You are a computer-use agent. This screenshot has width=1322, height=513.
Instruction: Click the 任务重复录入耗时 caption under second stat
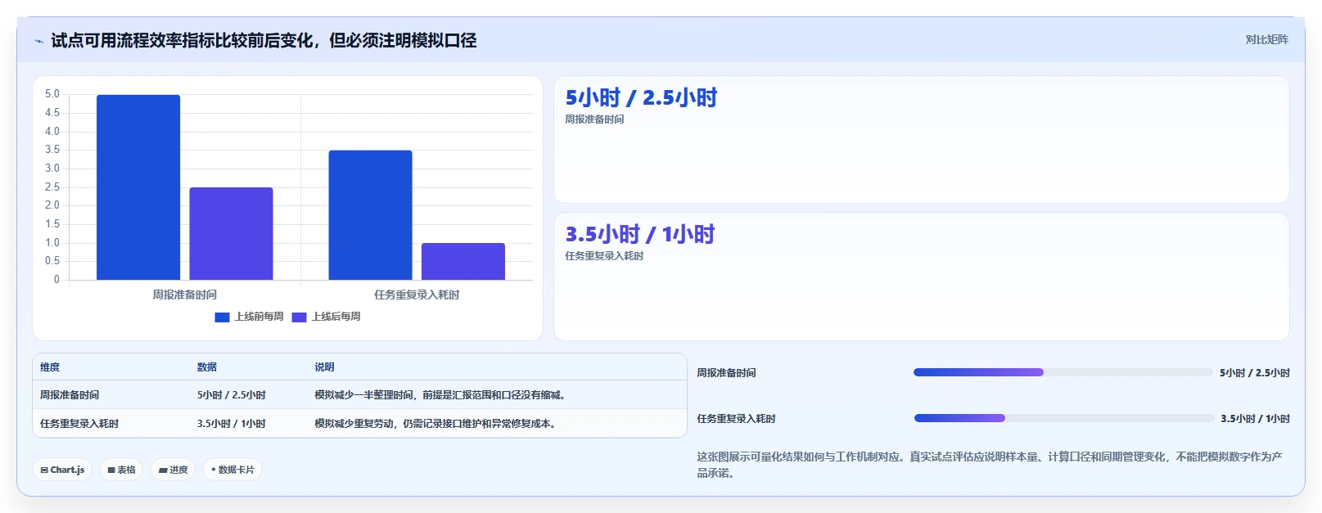pos(604,256)
